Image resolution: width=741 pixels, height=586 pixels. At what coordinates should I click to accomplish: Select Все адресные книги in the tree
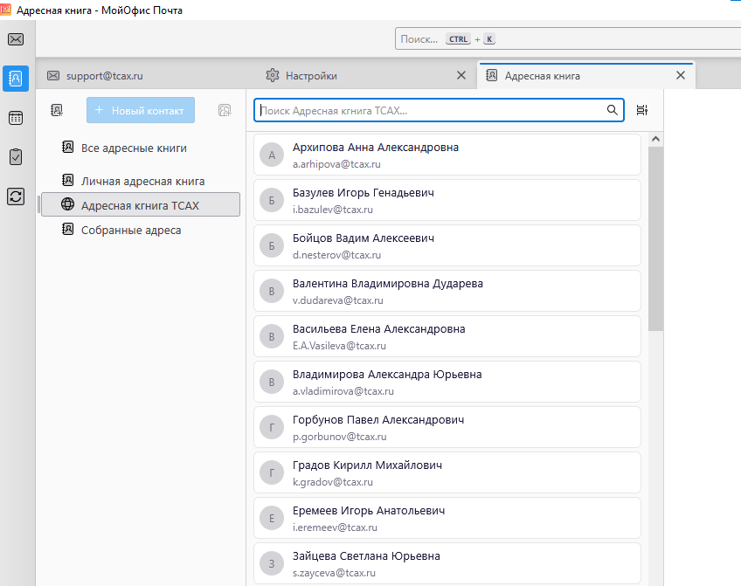(x=133, y=148)
